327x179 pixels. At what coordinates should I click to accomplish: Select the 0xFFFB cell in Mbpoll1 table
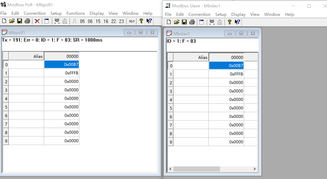62,73
